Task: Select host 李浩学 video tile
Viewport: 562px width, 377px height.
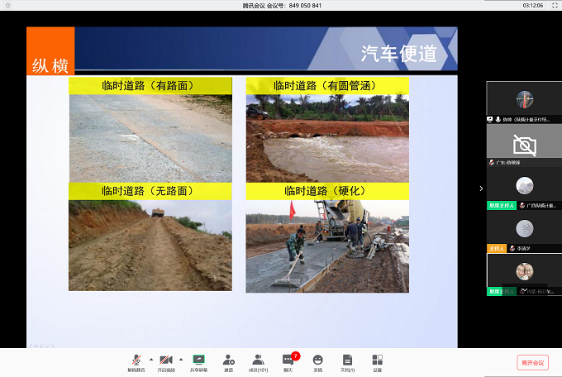Action: 524,231
